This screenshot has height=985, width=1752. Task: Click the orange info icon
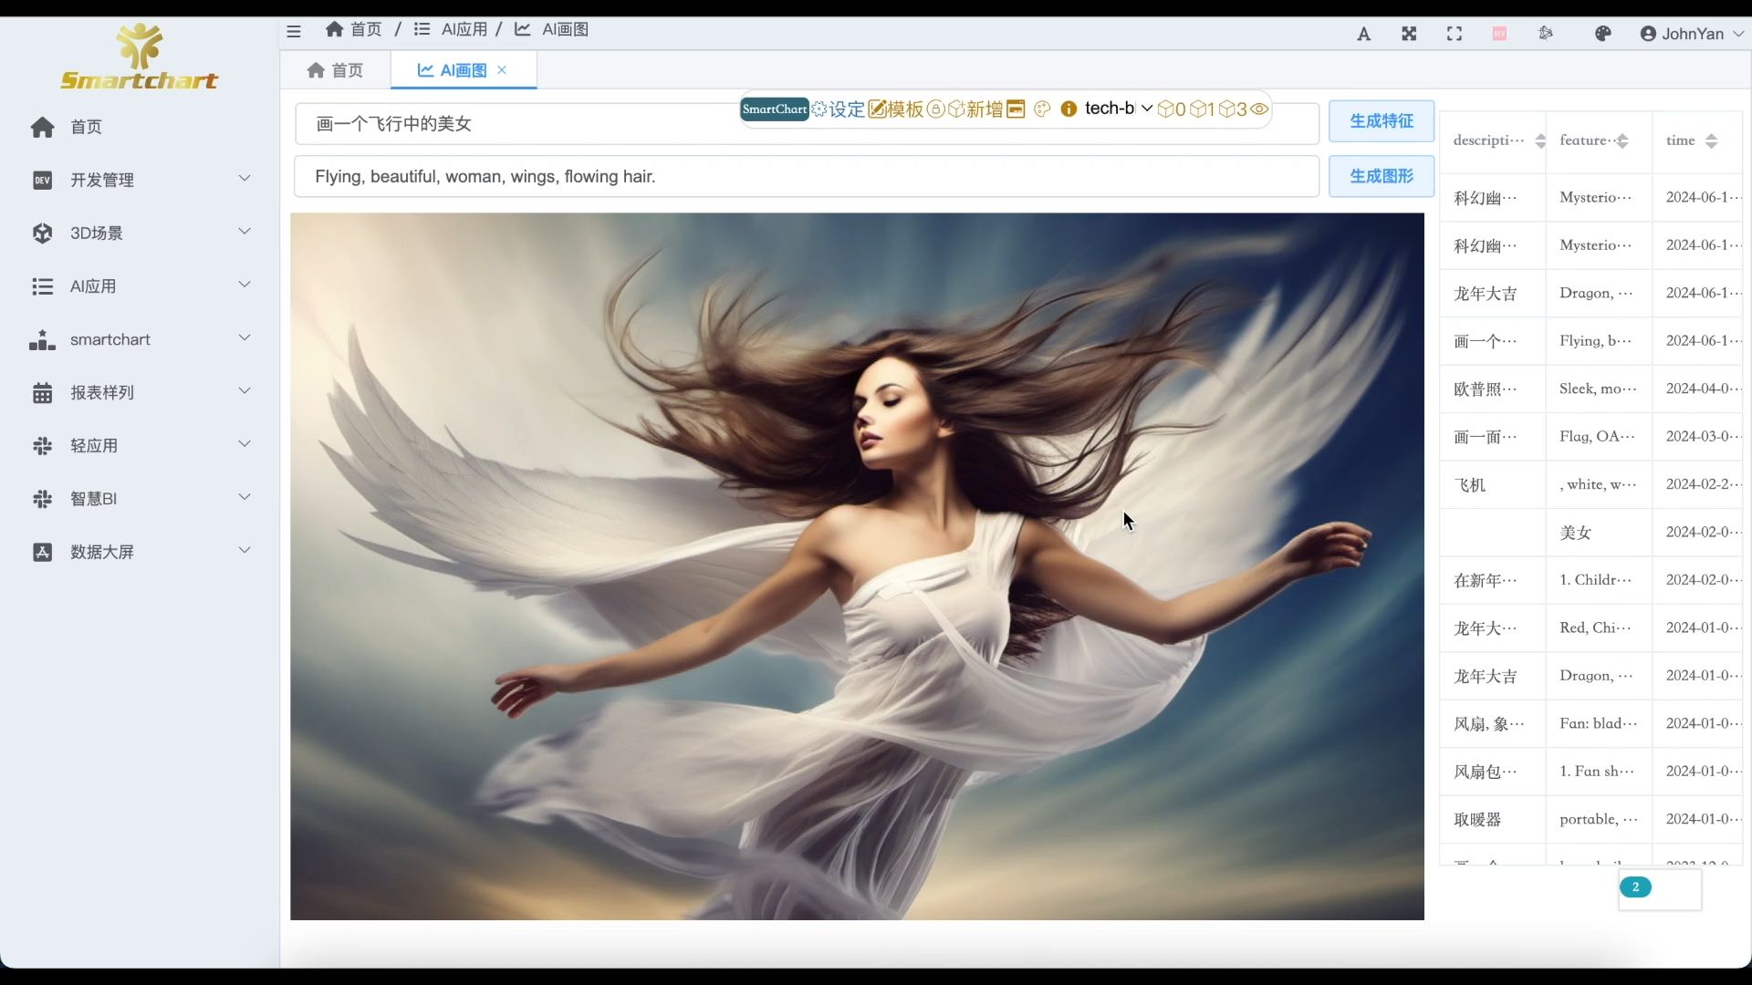pyautogui.click(x=1069, y=109)
